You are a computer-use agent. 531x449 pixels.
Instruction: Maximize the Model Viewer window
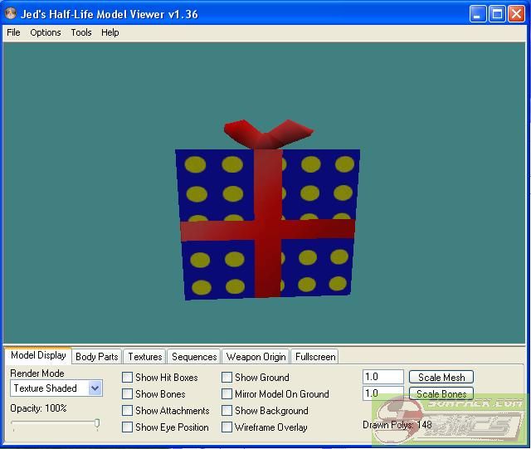[x=496, y=13]
